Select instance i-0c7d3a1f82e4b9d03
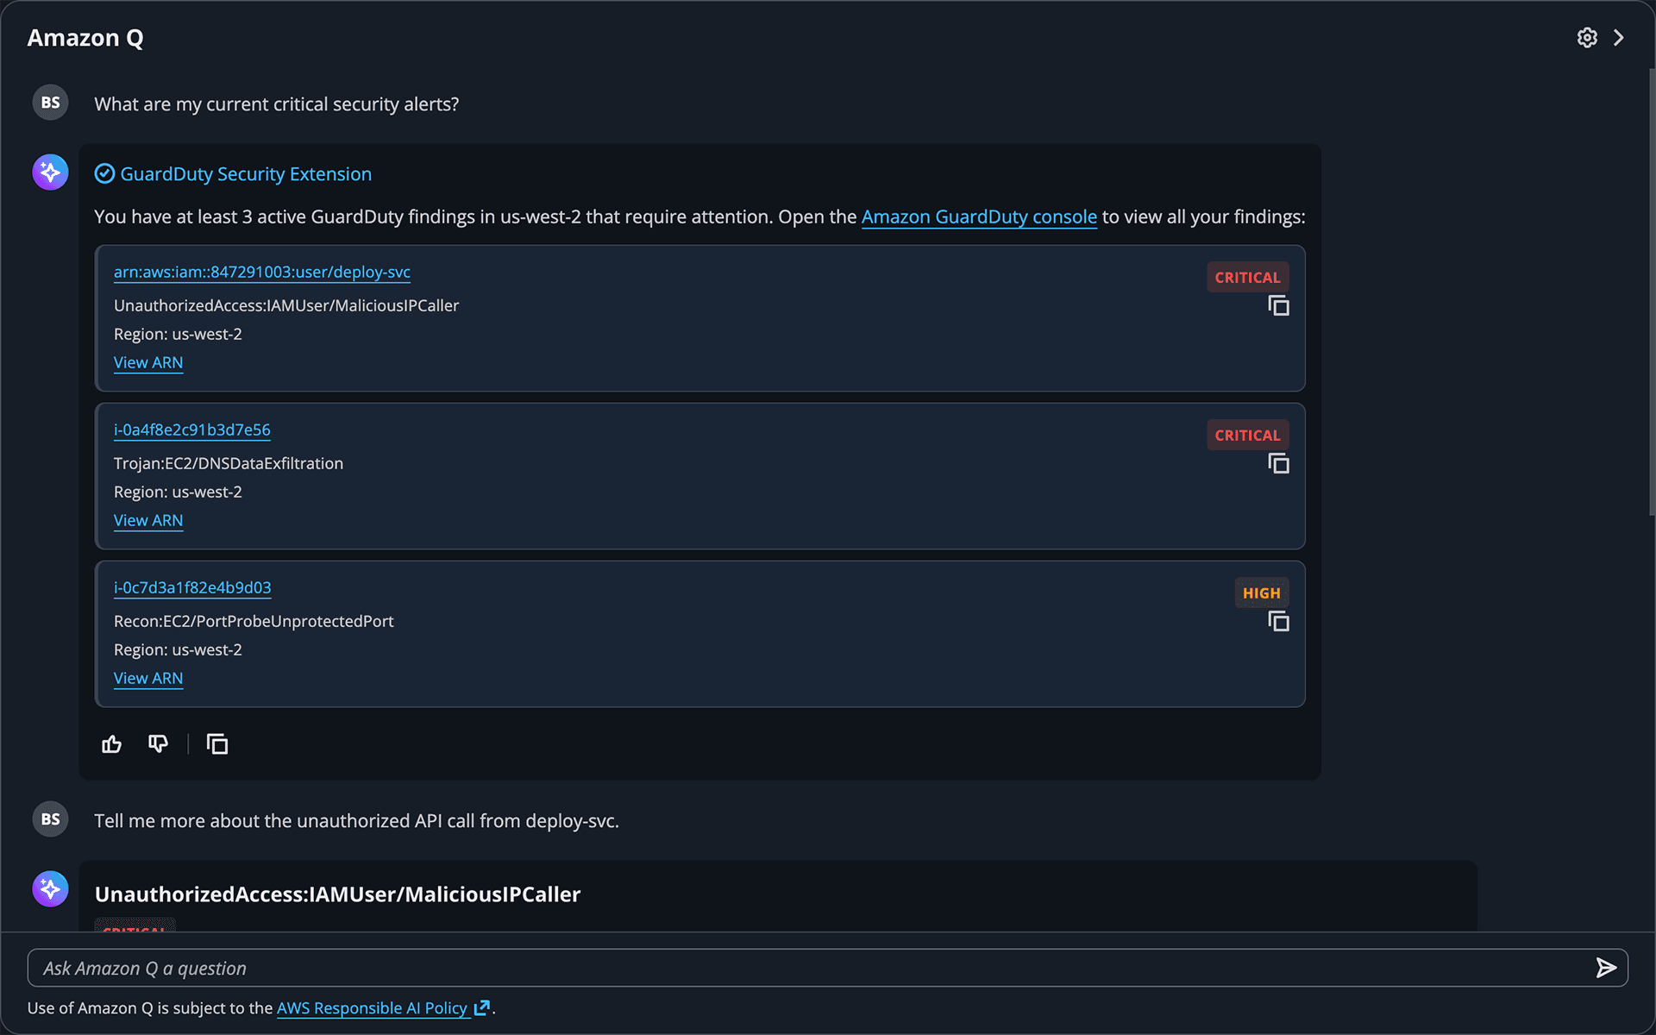The width and height of the screenshot is (1656, 1035). click(192, 587)
